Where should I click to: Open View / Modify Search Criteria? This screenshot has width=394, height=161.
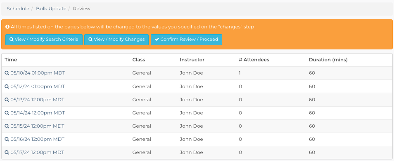pyautogui.click(x=44, y=40)
